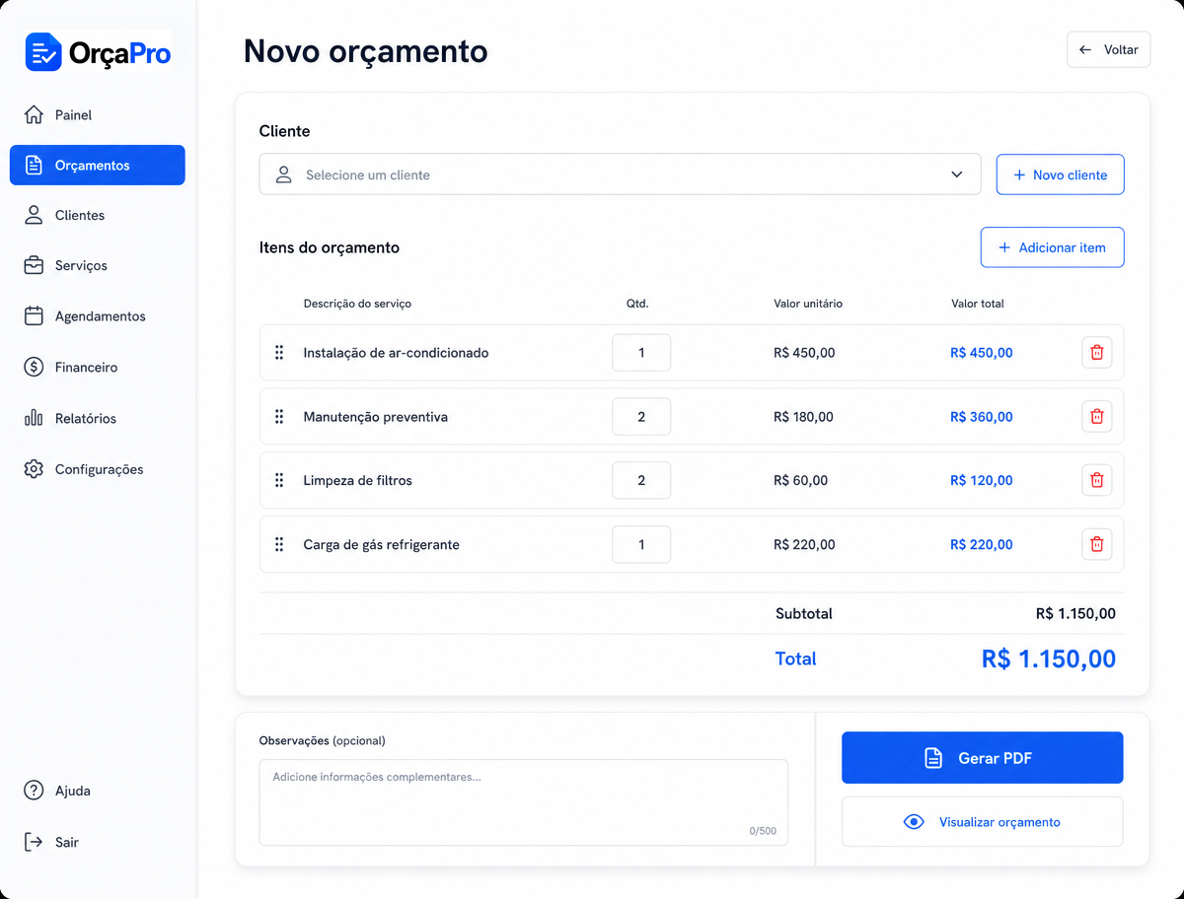Screen dimensions: 1184x899
Task: Click quantity field for Instalação de ar-condicionado
Action: [641, 353]
